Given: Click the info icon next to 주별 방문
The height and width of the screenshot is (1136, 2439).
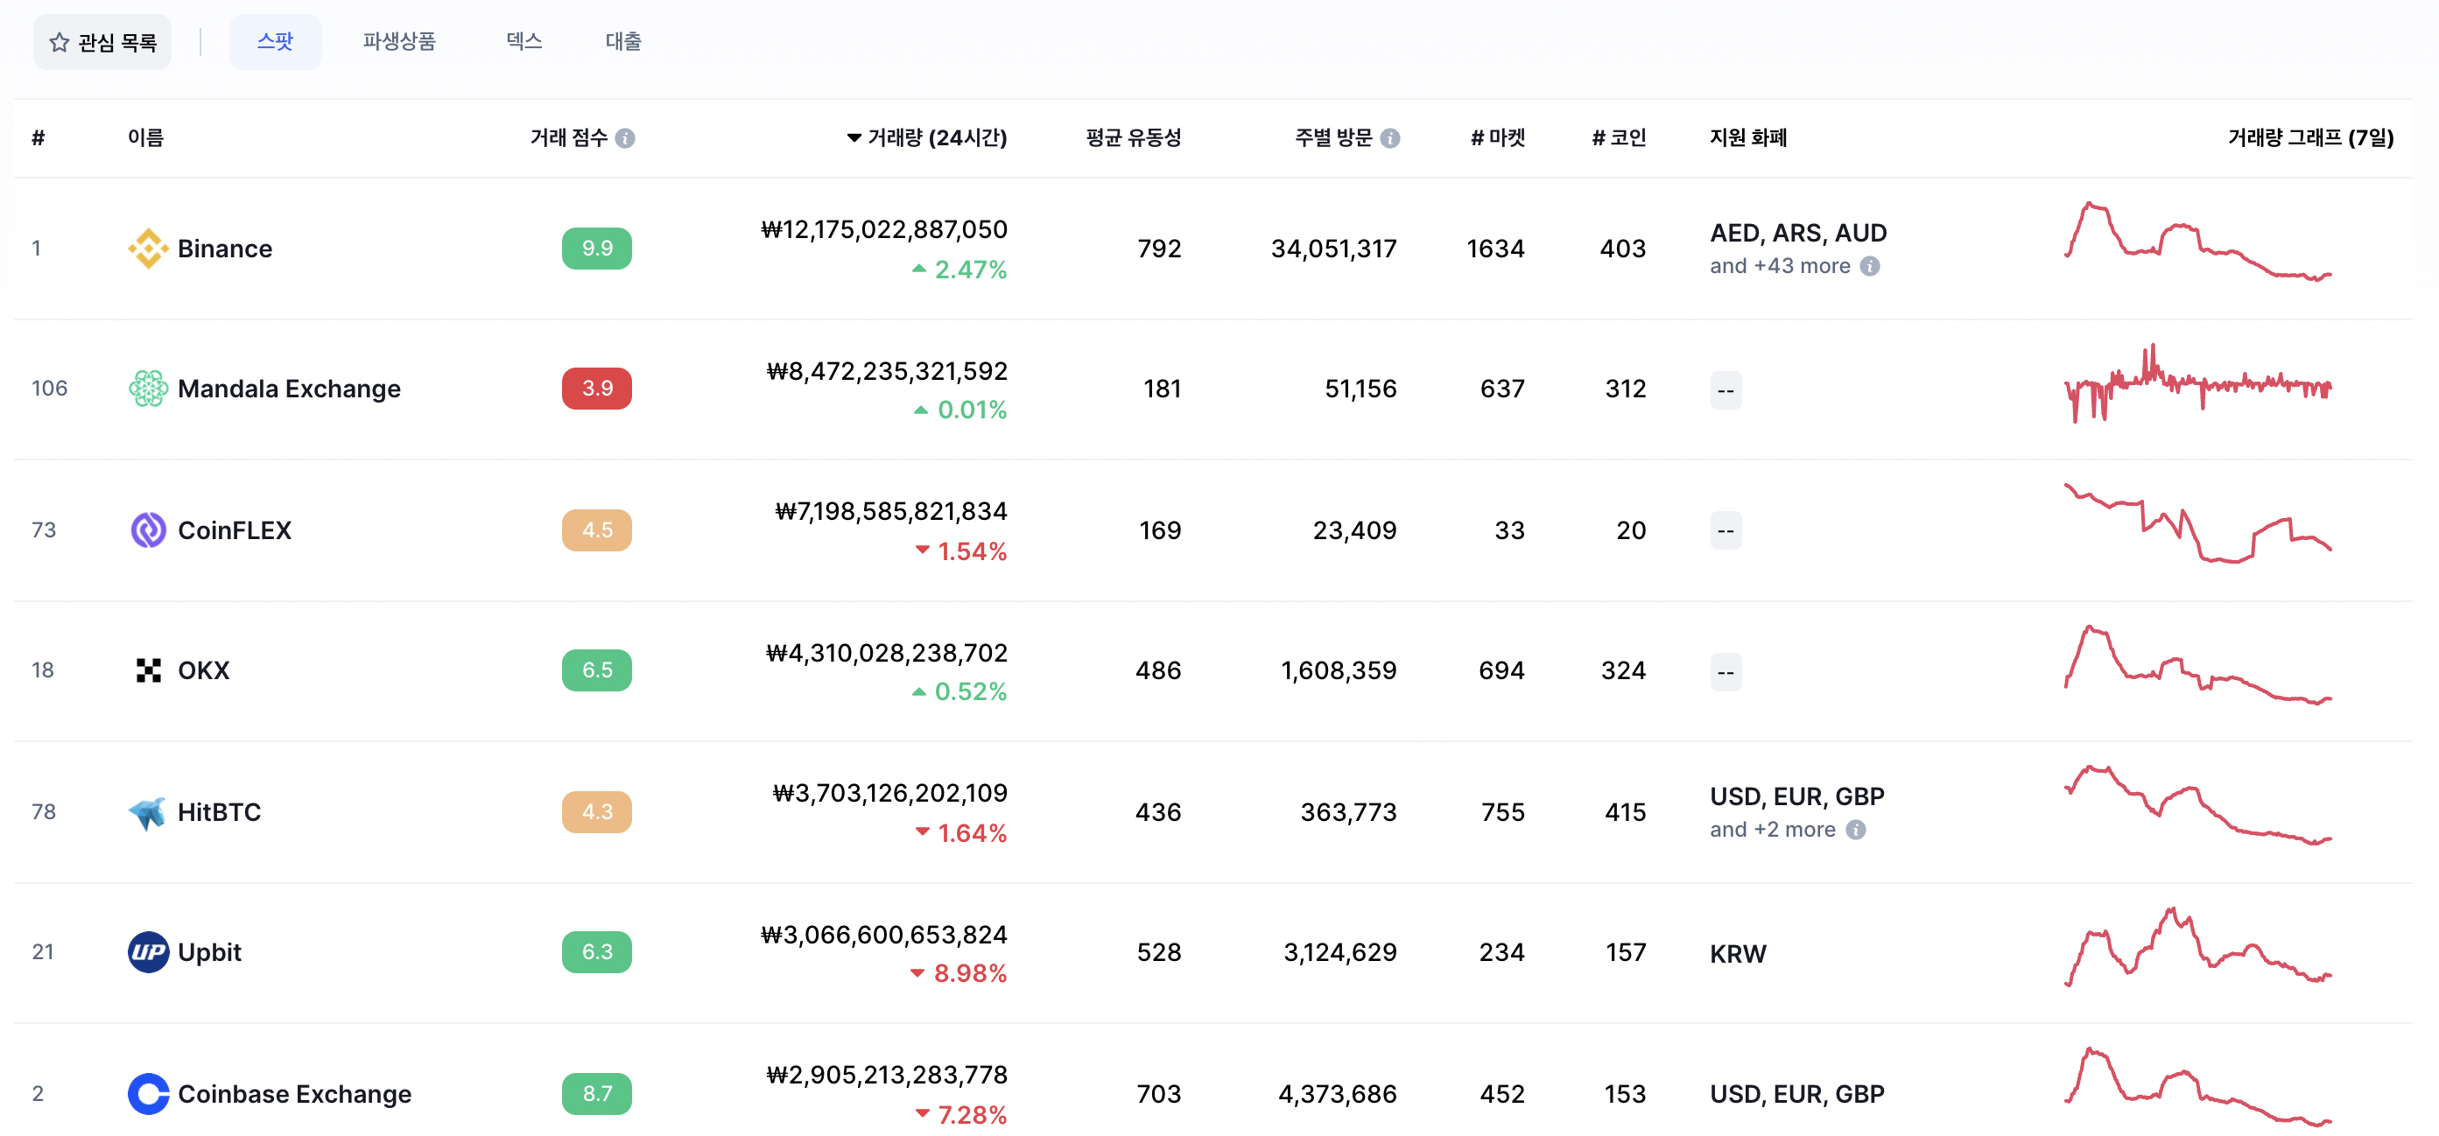Looking at the screenshot, I should pos(1390,138).
